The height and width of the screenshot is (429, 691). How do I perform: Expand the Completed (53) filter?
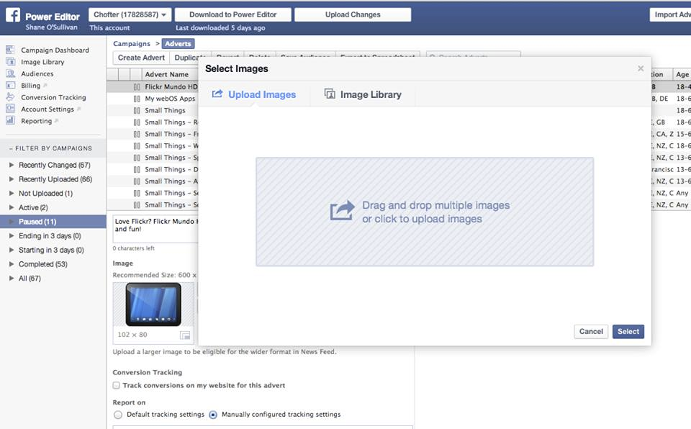pyautogui.click(x=12, y=263)
